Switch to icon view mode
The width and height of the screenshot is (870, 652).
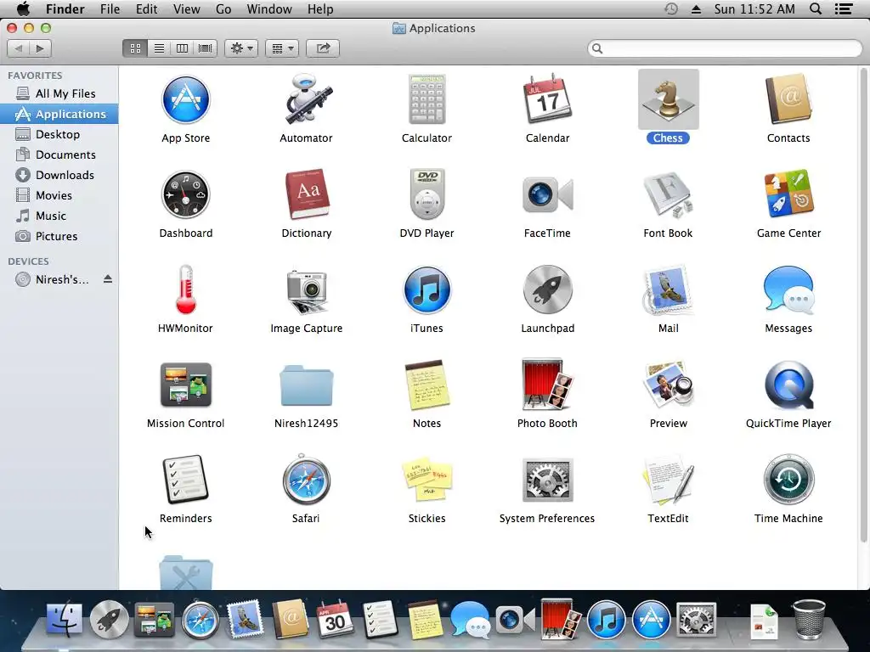click(x=135, y=48)
